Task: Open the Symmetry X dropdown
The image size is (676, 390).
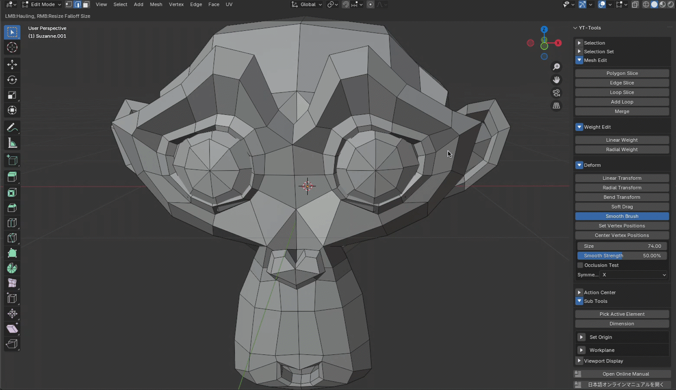Action: tap(634, 275)
